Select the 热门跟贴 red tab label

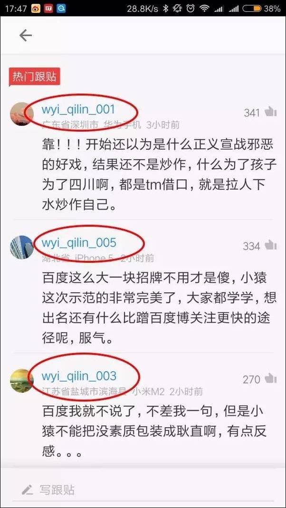pyautogui.click(x=34, y=77)
